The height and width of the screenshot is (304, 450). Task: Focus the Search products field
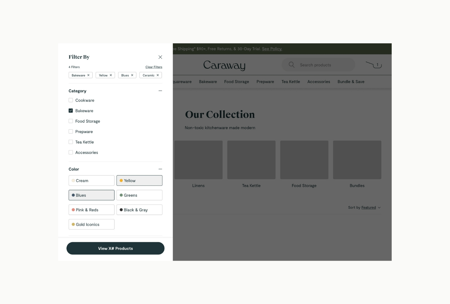click(318, 65)
